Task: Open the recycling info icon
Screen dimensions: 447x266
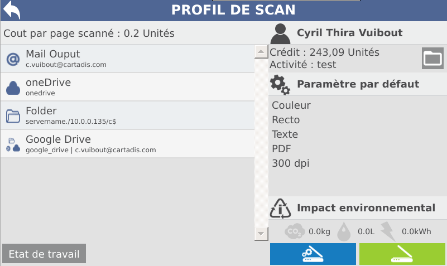Action: pyautogui.click(x=280, y=209)
